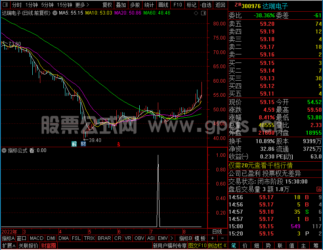
Task: Open the 筹 chip distribution view
Action: (316, 246)
